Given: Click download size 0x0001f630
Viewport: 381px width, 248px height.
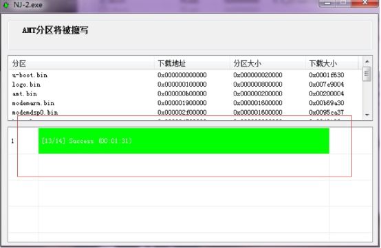Looking at the screenshot, I should point(327,75).
